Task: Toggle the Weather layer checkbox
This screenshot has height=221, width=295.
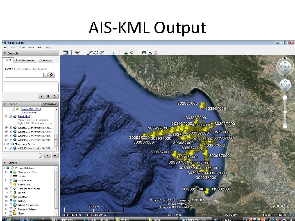Action: click(x=11, y=197)
